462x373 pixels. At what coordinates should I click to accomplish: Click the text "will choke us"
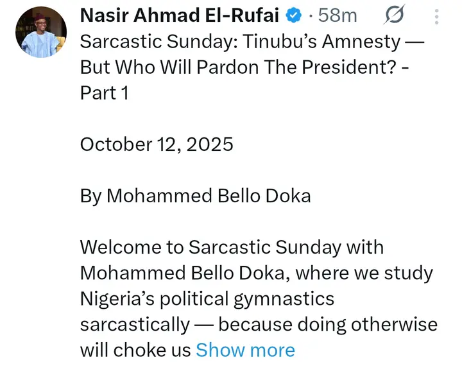135,350
